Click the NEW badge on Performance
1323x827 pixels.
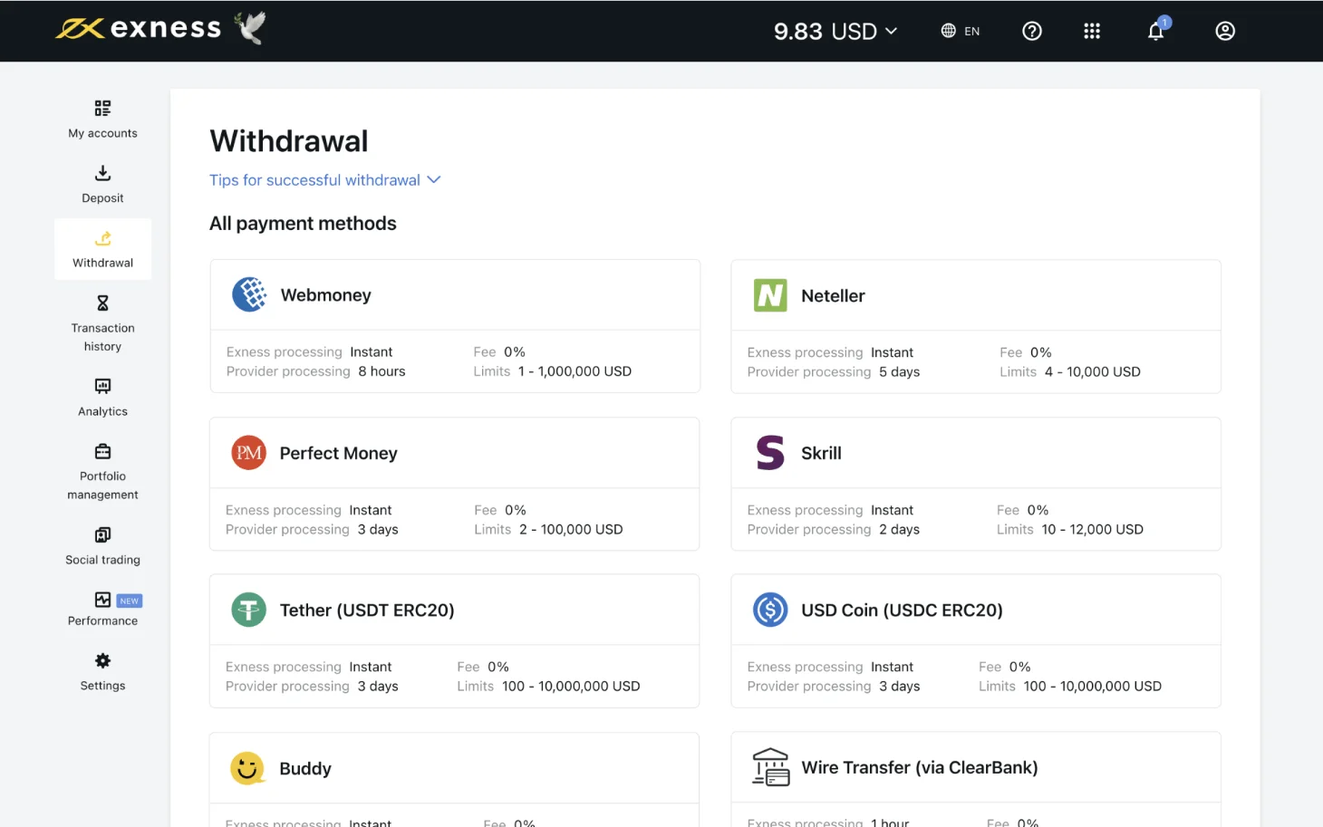(x=130, y=601)
